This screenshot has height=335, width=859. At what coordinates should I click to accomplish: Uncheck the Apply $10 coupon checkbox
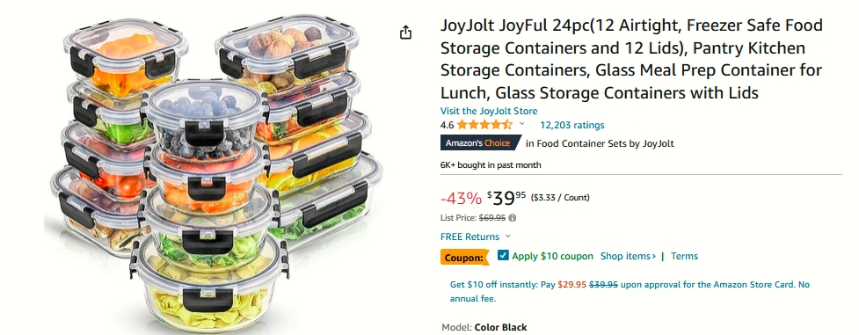pos(503,255)
